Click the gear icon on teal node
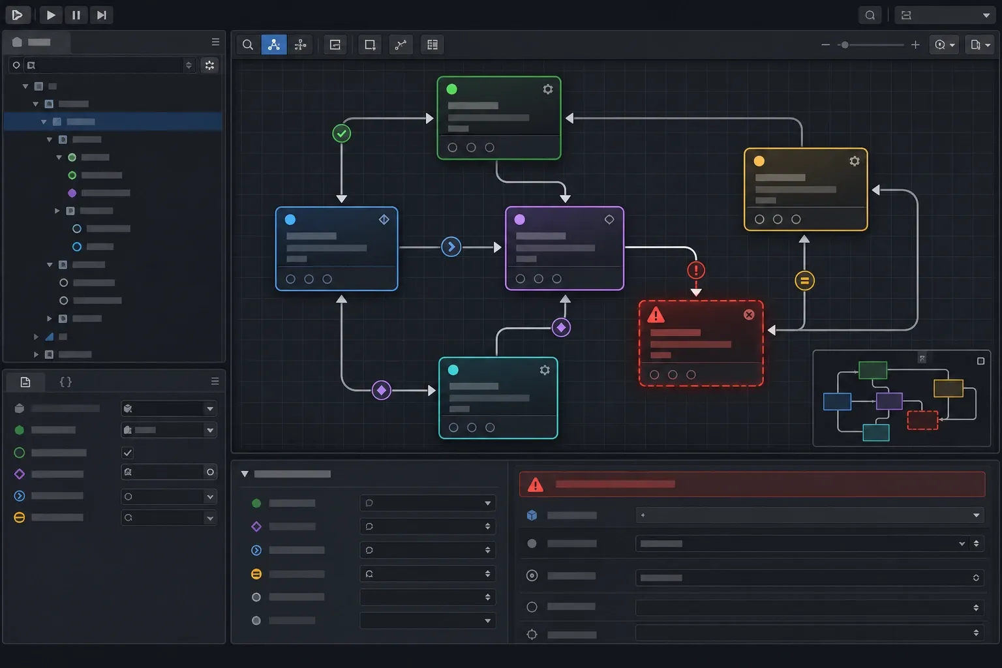Viewport: 1002px width, 668px height. pos(545,370)
